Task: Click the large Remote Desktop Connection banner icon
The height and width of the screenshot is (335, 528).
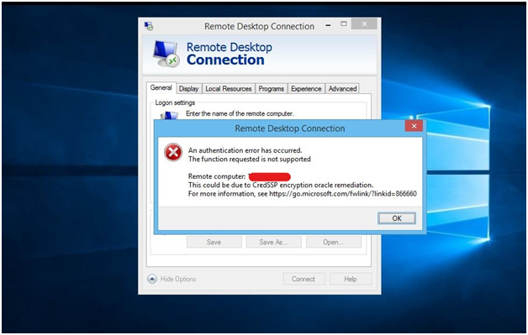Action: (x=166, y=54)
